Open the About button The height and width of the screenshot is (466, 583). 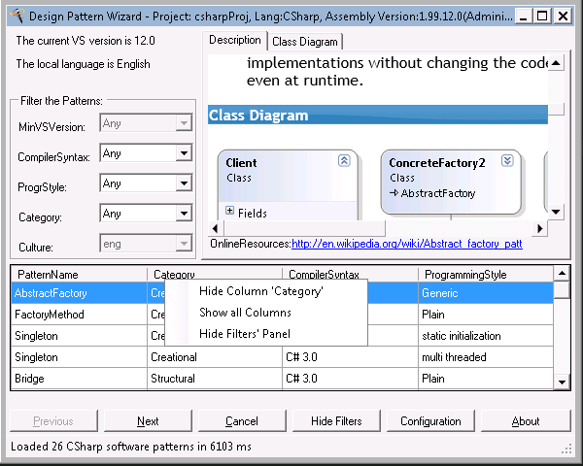tap(526, 421)
